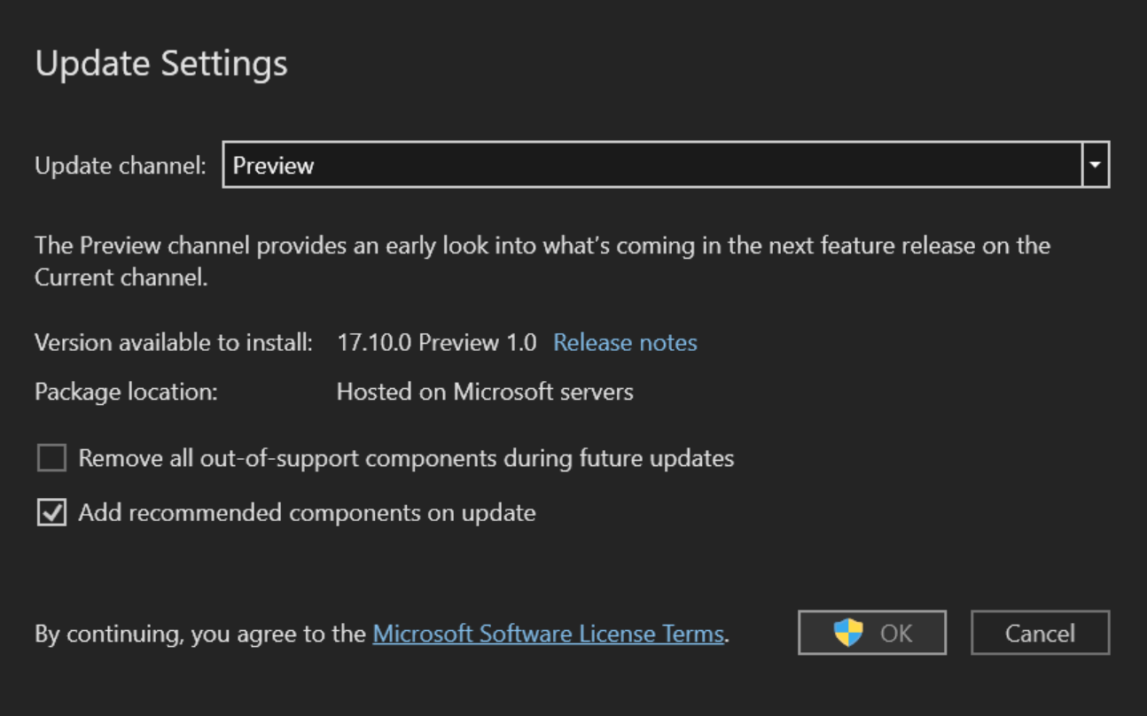
Task: Uncheck Add recommended components on update
Action: point(51,512)
